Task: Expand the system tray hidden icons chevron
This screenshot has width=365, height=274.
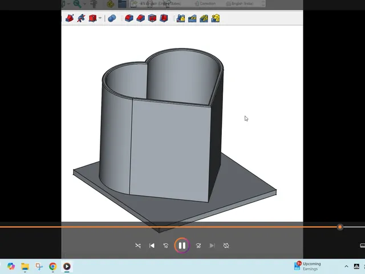Action: click(346, 267)
